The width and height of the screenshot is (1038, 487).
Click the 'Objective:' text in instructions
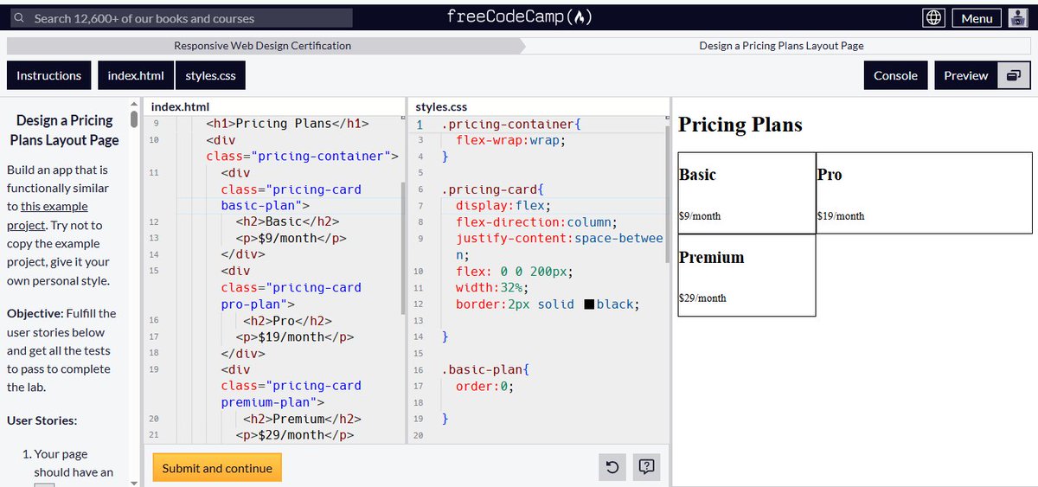[x=33, y=313]
